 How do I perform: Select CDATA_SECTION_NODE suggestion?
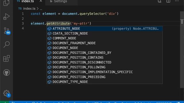tap(105, 33)
